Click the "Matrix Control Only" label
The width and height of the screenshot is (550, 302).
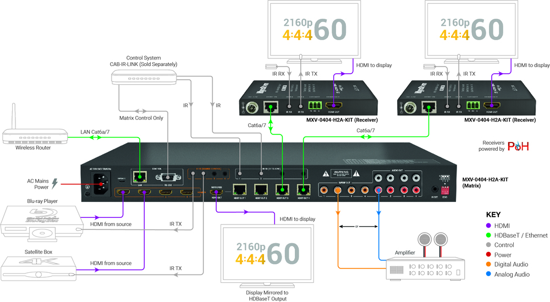(141, 118)
